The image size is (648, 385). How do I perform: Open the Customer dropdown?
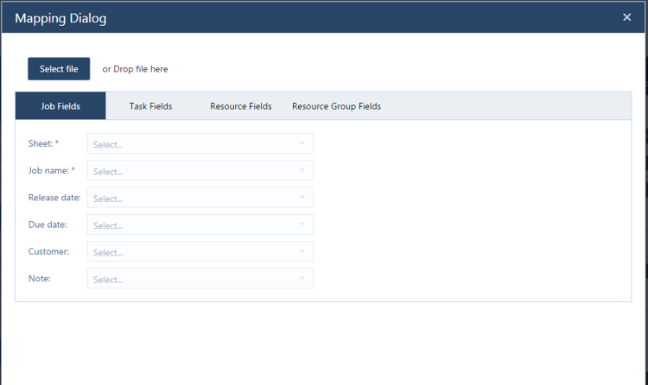pos(200,251)
